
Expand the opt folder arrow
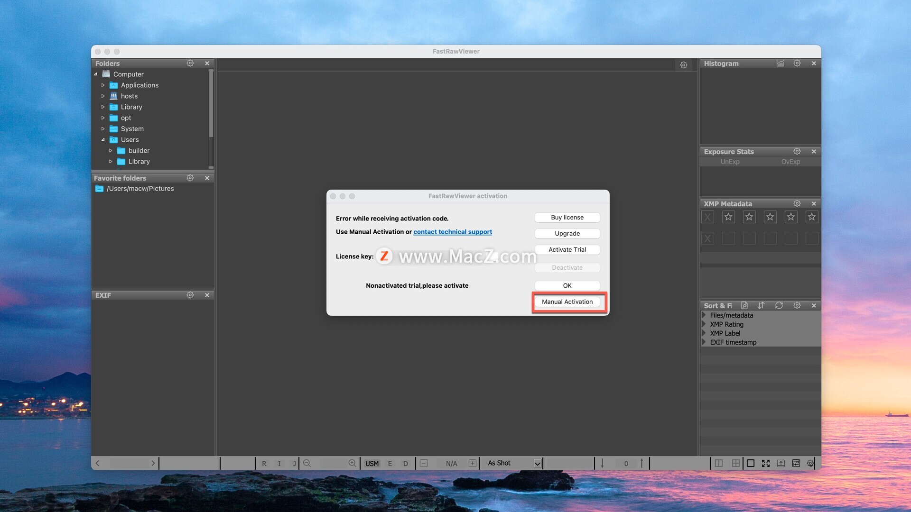pyautogui.click(x=103, y=118)
